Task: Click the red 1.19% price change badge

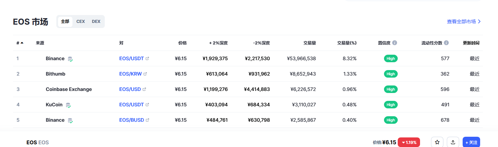Action: 409,142
